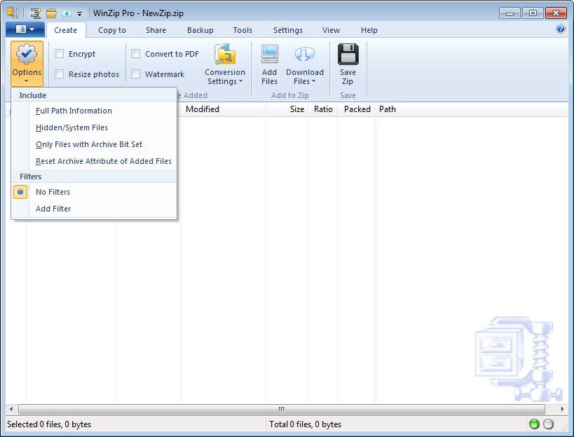The height and width of the screenshot is (437, 574).
Task: Click the gray status light indicator
Action: (x=548, y=424)
